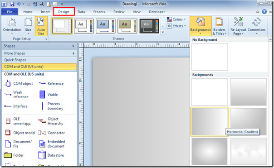Expand the theme Colors dropdown

176,19
